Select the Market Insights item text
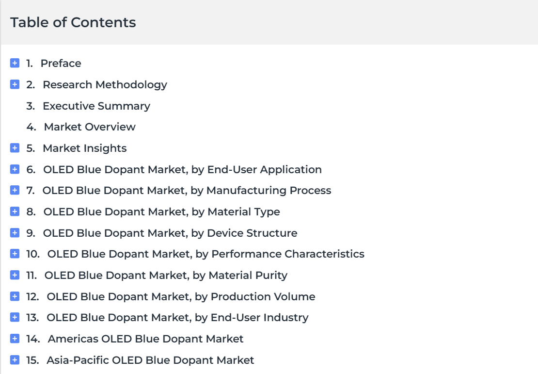This screenshot has width=538, height=374. pos(84,148)
